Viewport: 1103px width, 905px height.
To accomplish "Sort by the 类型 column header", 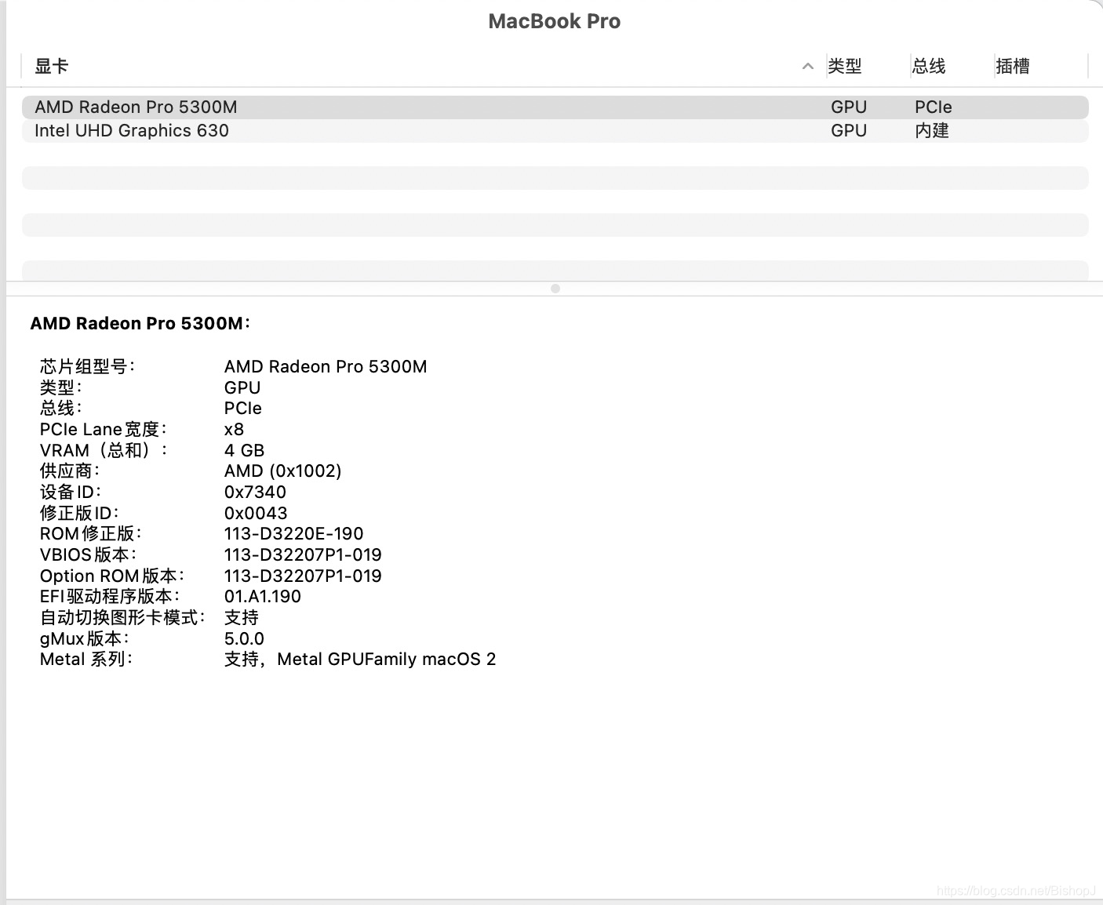I will pos(845,67).
